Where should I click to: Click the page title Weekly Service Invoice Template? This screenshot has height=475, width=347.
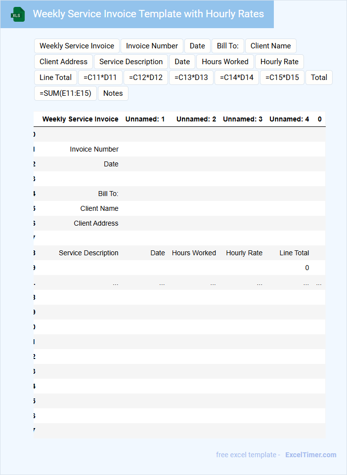pyautogui.click(x=148, y=14)
